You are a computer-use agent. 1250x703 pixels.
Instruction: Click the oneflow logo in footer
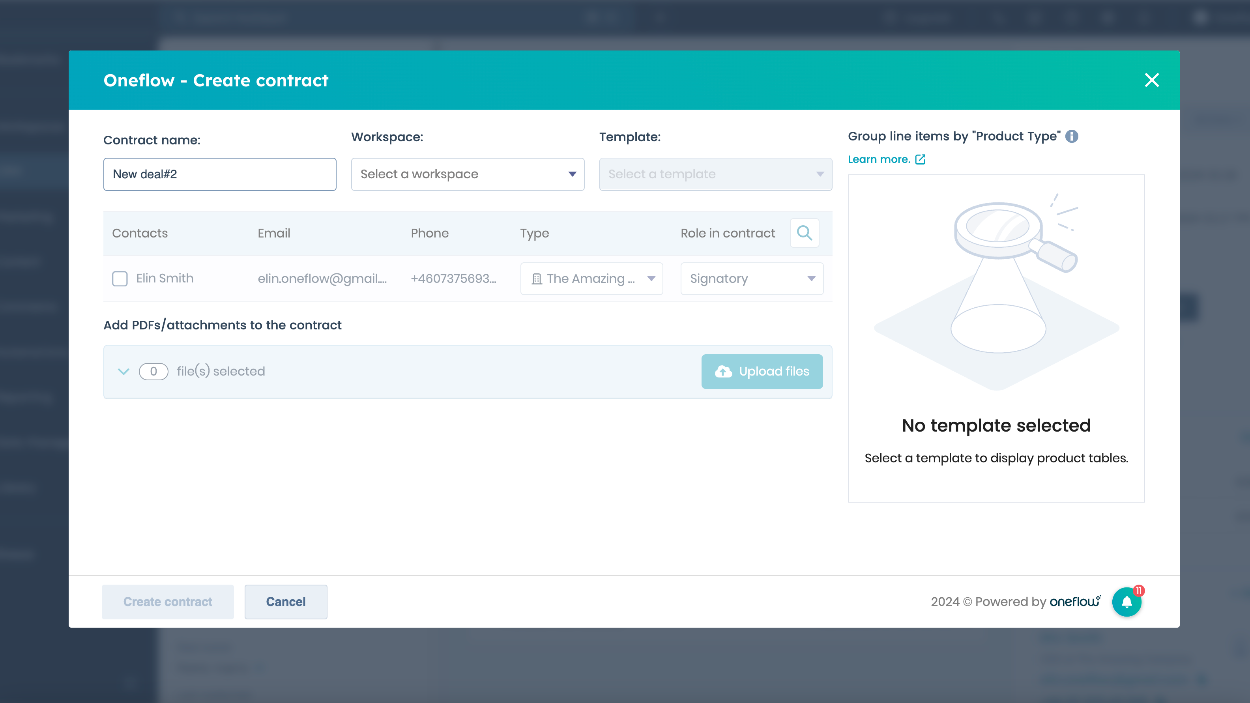[x=1074, y=602]
